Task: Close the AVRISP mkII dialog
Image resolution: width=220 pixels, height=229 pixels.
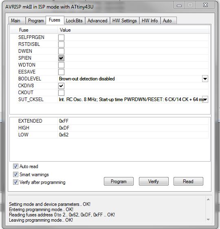Action: pos(205,5)
